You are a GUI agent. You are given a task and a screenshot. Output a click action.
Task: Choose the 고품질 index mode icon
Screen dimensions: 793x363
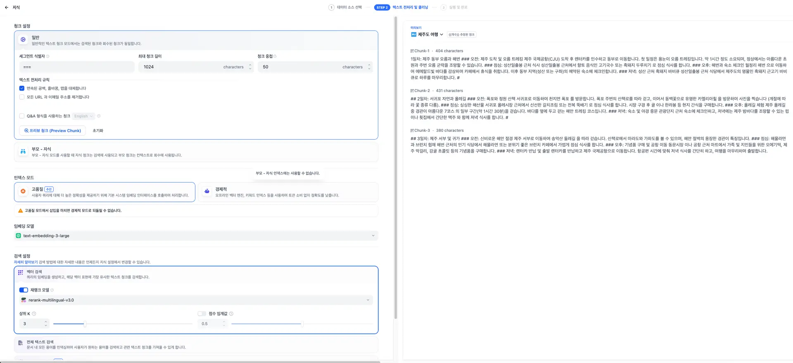tap(23, 191)
